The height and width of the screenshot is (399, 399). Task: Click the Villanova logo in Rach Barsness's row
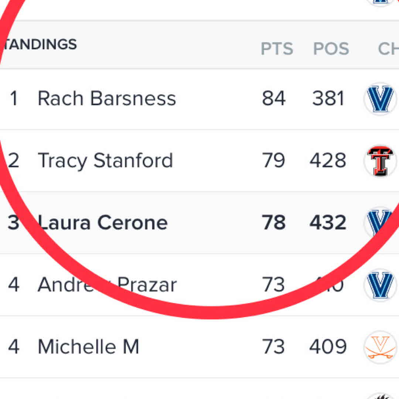coord(381,99)
